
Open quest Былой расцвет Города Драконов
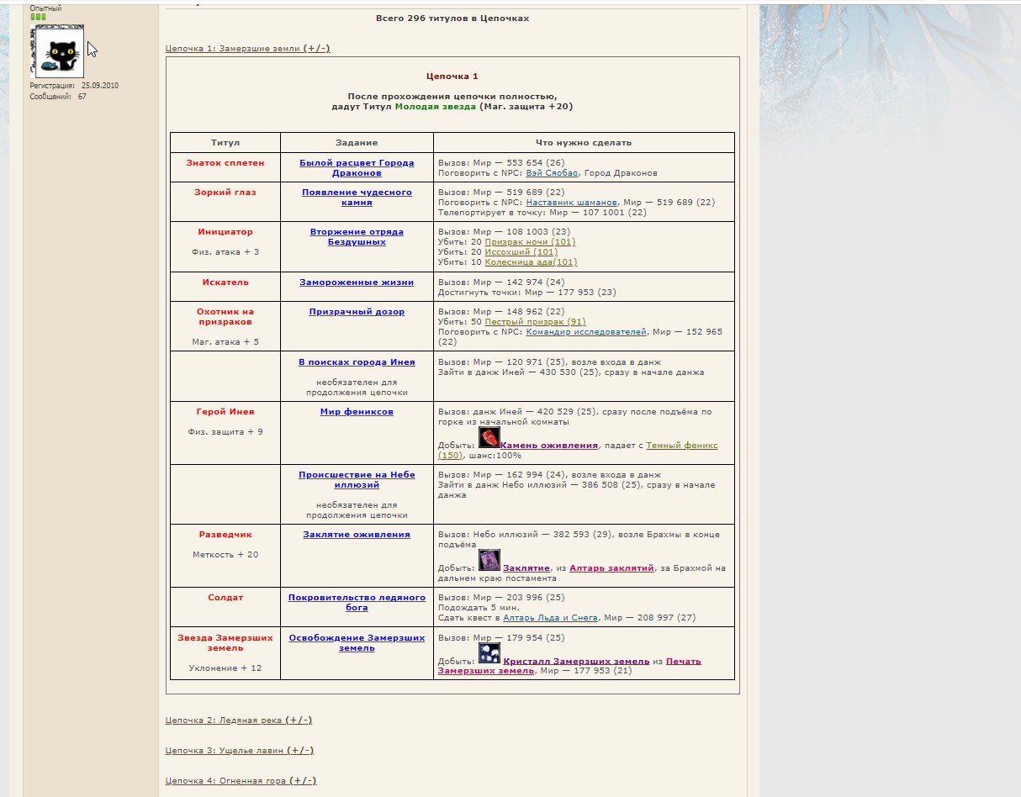[x=357, y=167]
